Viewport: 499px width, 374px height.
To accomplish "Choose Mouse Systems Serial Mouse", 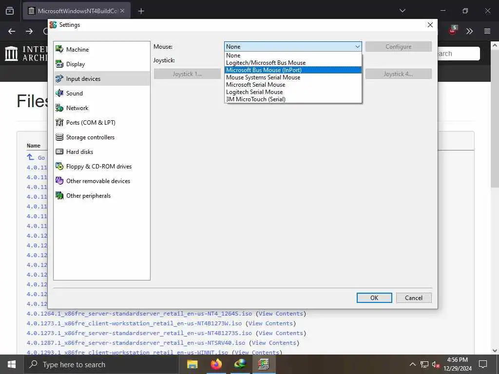I will tap(293, 77).
